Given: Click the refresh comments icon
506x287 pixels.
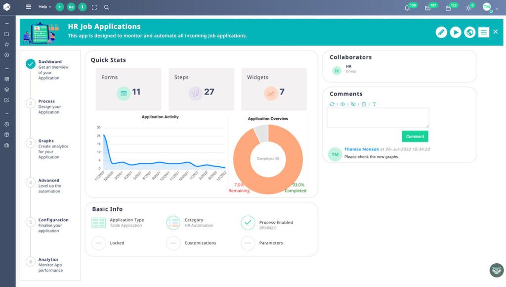Looking at the screenshot, I should pos(332,104).
